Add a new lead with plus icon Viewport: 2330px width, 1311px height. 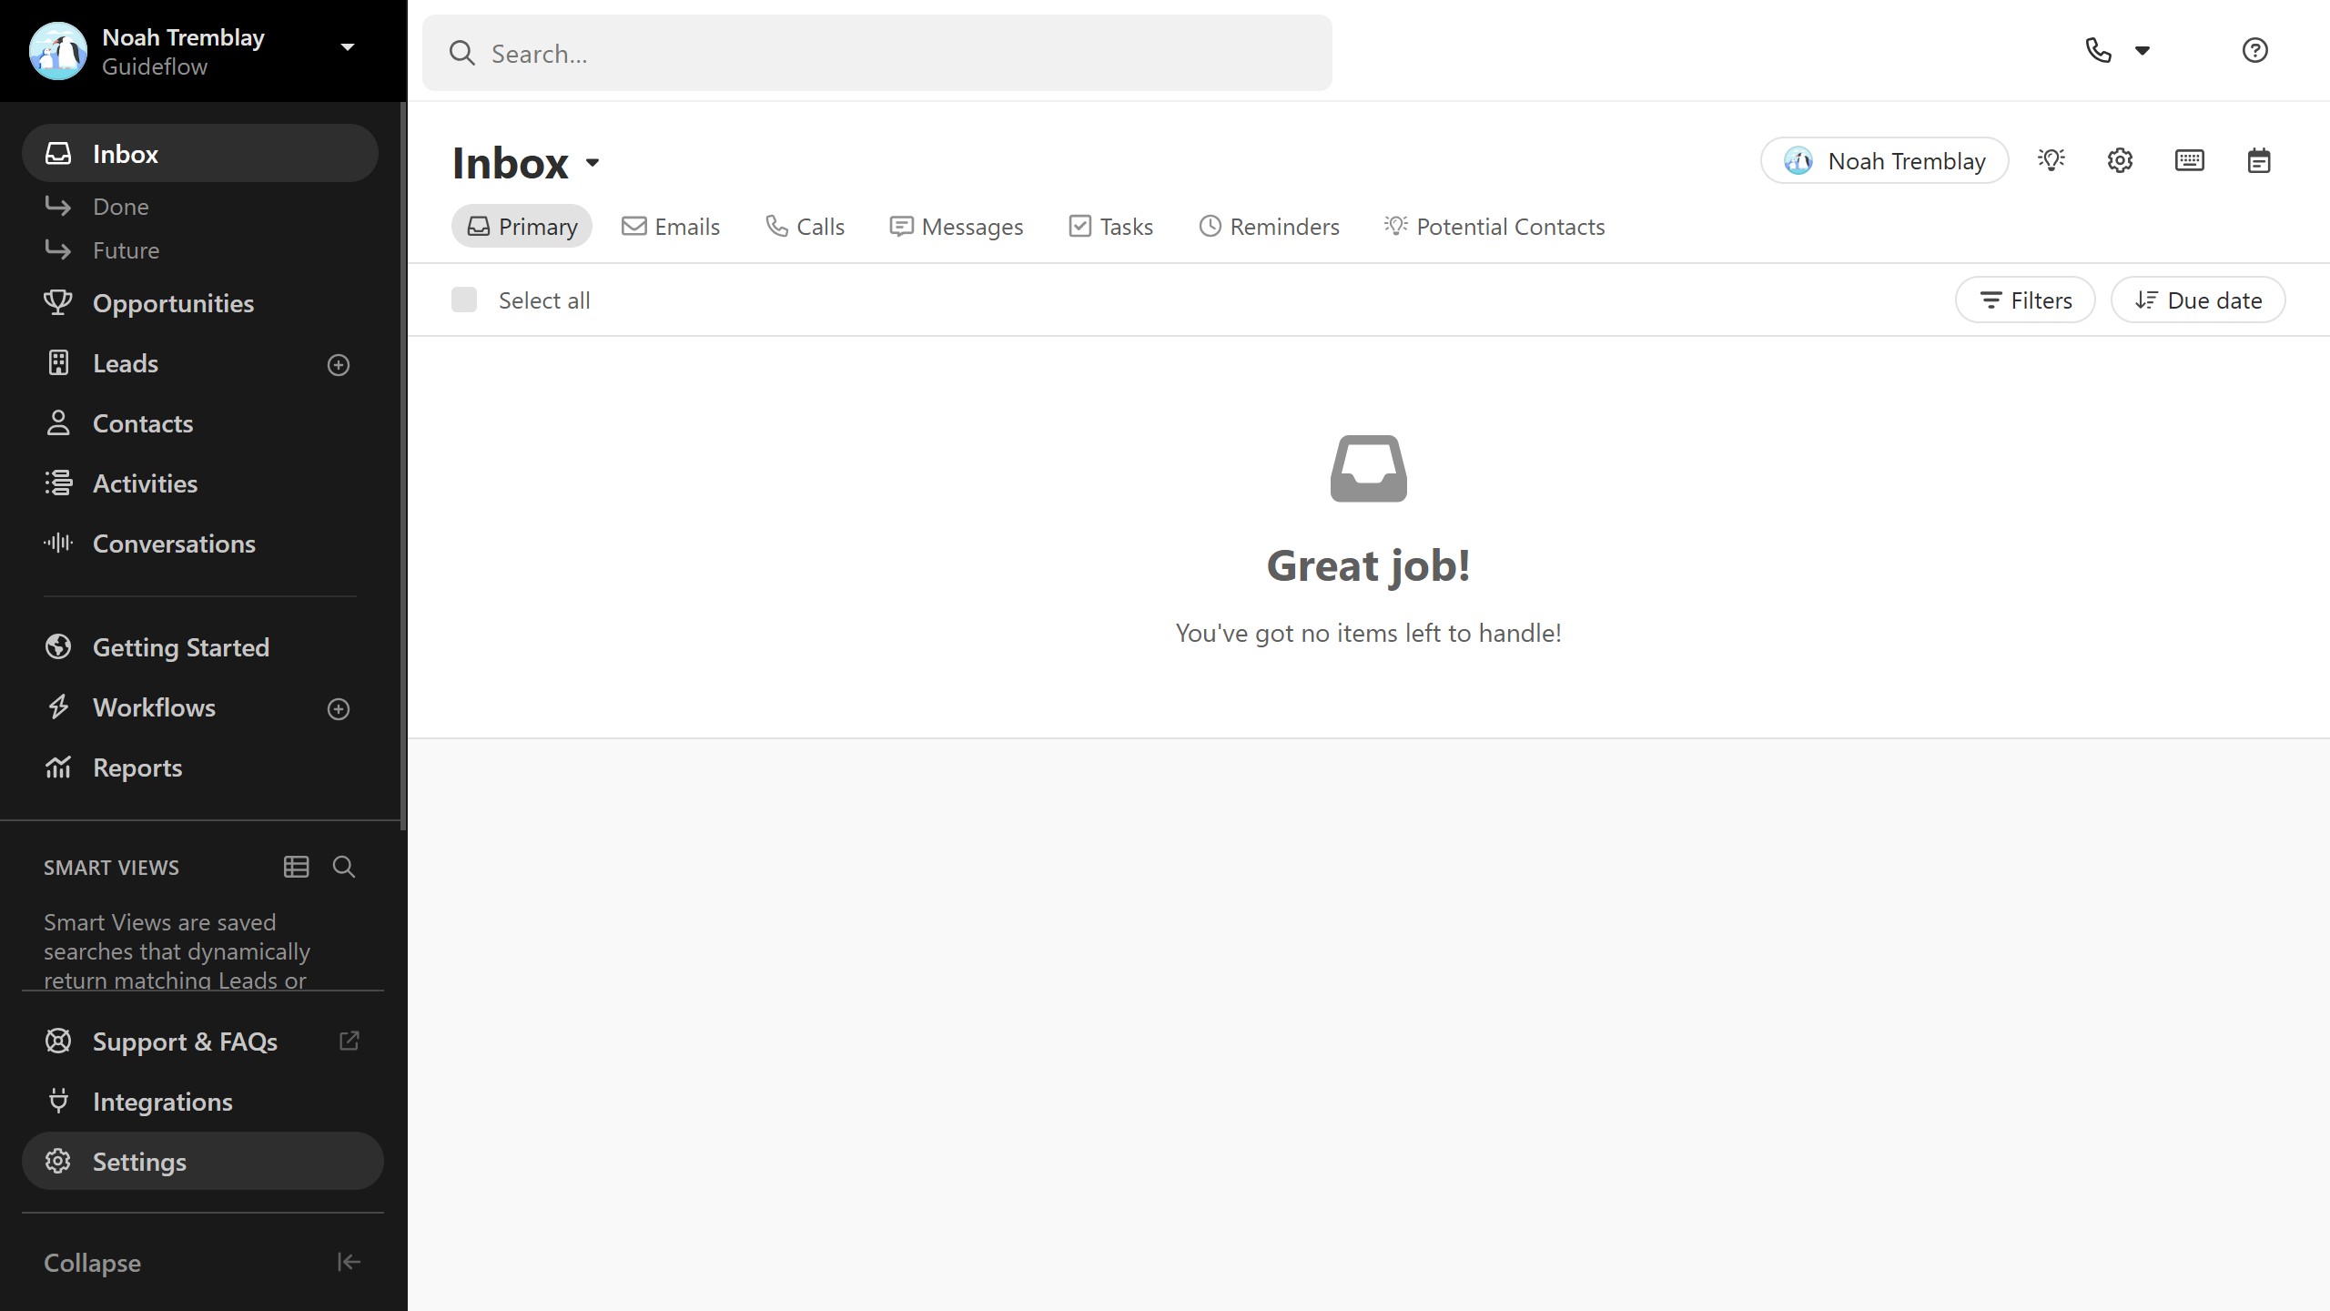(x=339, y=365)
